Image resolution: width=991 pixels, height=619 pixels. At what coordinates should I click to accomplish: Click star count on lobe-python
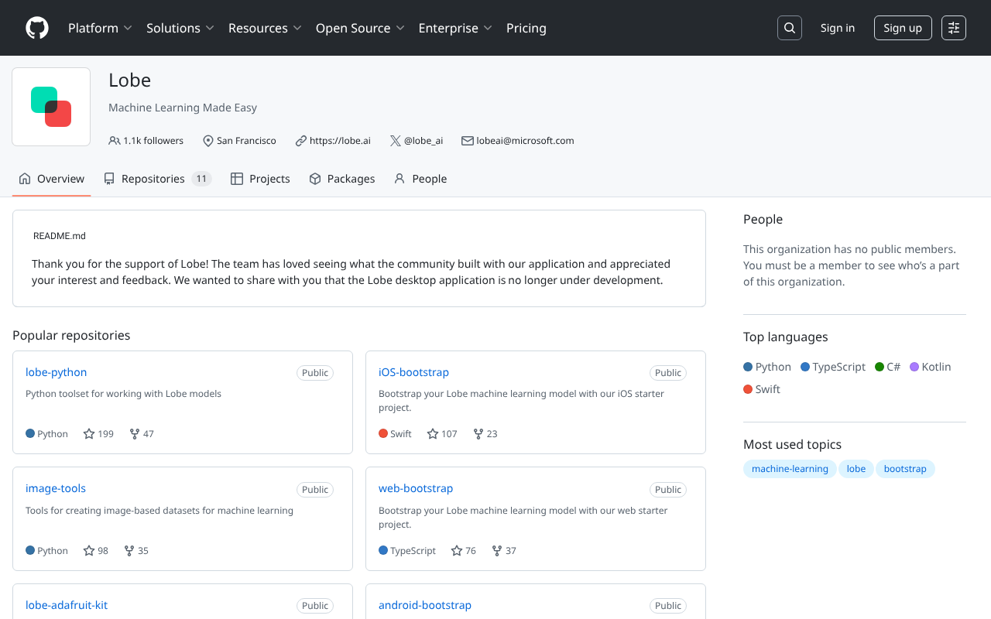point(98,434)
